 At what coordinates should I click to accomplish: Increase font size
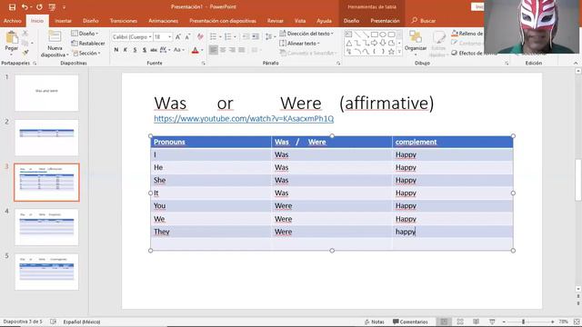click(x=178, y=36)
